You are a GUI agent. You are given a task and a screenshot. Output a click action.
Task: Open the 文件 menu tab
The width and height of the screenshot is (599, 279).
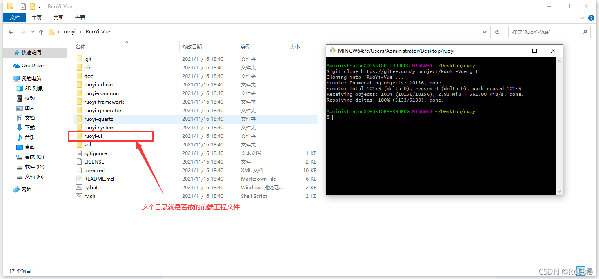15,18
